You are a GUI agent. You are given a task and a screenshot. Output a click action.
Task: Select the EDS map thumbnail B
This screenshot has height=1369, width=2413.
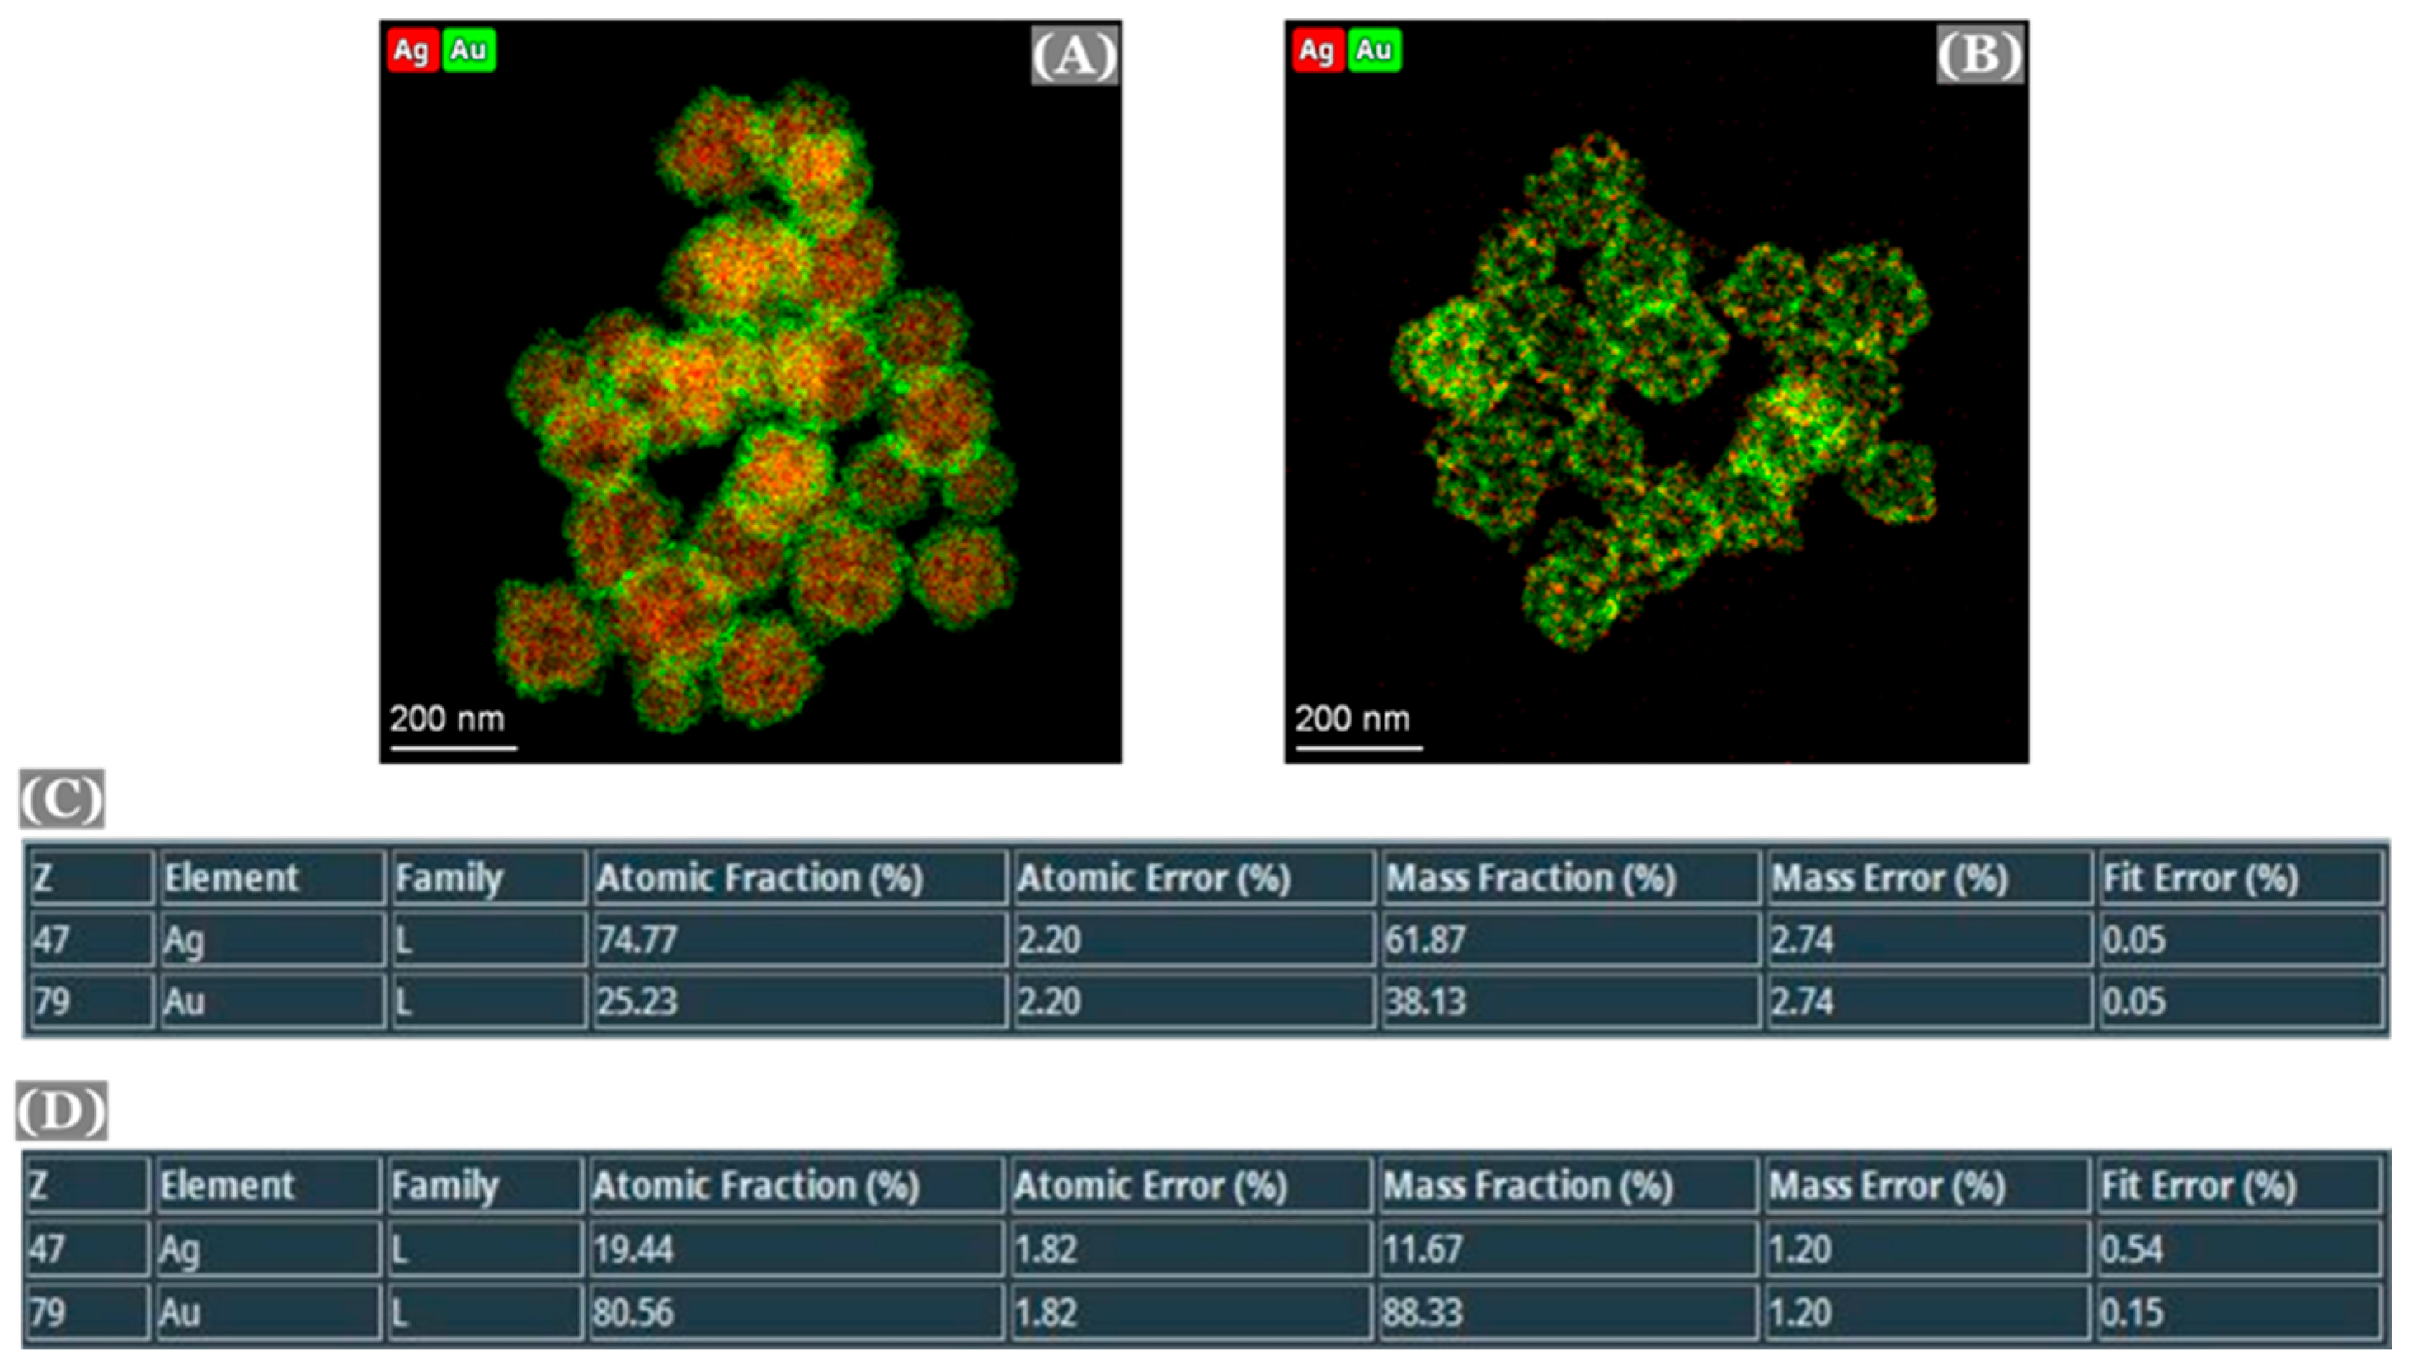[x=1656, y=391]
